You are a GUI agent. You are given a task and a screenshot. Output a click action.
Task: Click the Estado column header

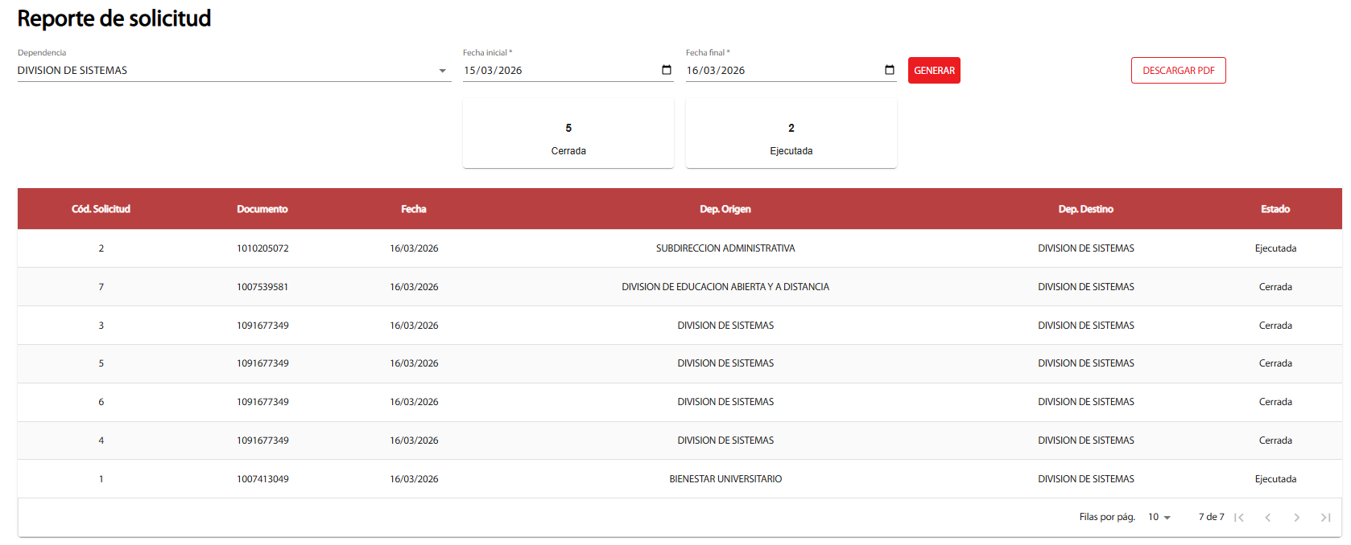click(x=1275, y=209)
